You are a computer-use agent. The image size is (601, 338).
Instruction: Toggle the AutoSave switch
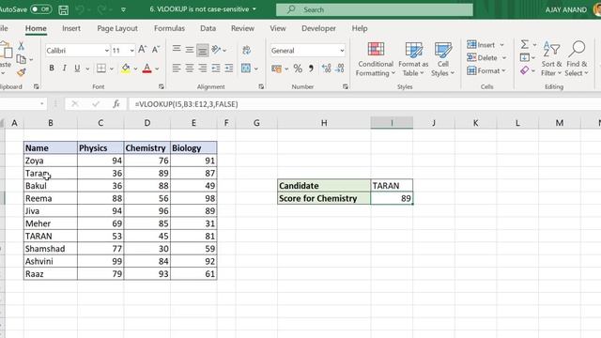(x=41, y=9)
